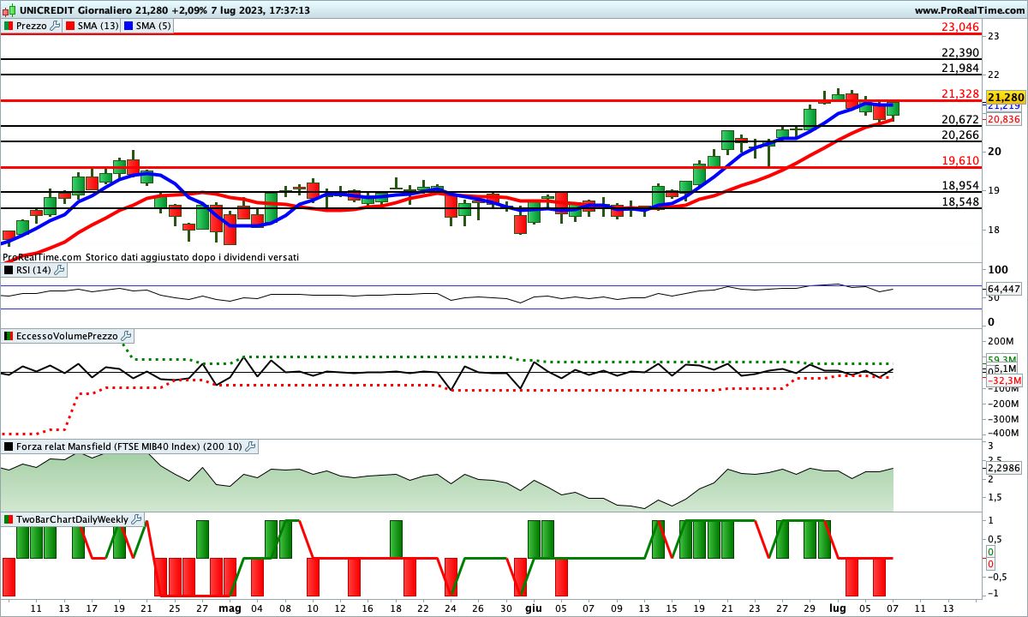The width and height of the screenshot is (1028, 617).
Task: Click the 23,046 resistance level label
Action: pyautogui.click(x=959, y=27)
